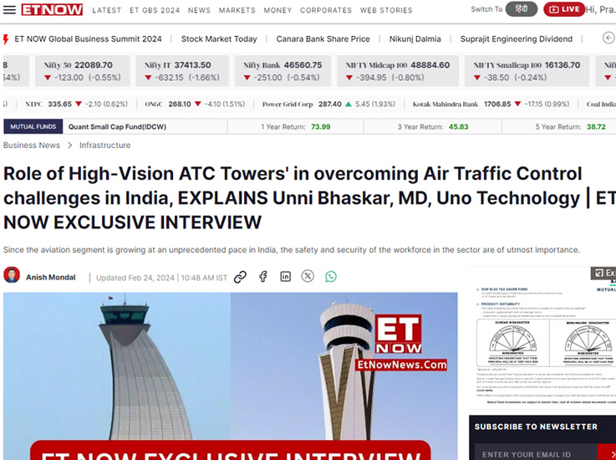
Task: Watch the Live TV stream
Action: (564, 9)
